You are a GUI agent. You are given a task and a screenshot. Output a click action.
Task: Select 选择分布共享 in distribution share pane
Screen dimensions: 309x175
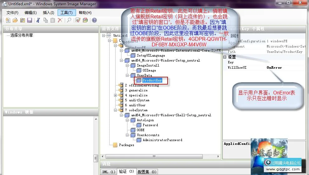click(21, 35)
